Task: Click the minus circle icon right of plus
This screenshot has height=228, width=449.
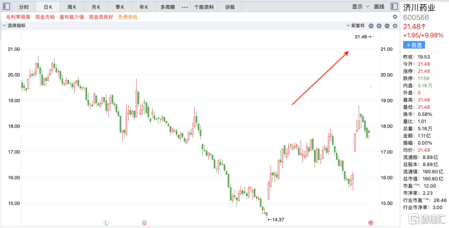Action: [386, 25]
